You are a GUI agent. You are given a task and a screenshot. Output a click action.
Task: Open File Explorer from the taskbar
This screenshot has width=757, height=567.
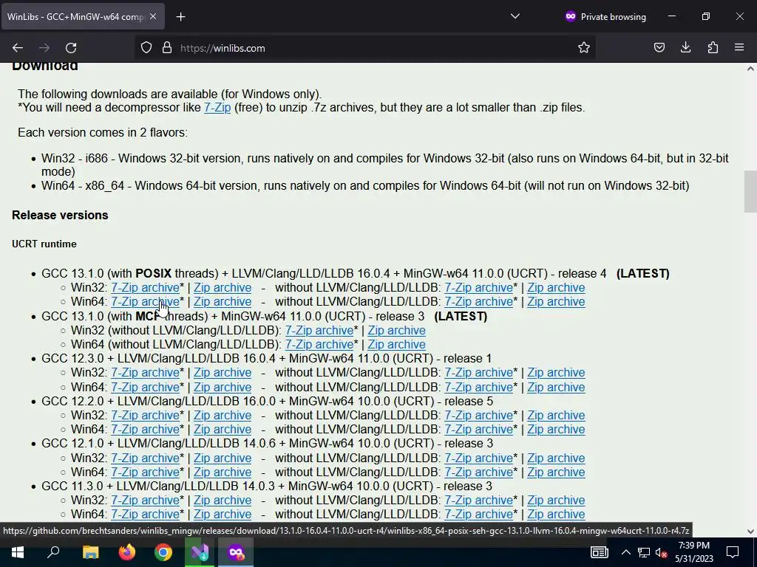[90, 552]
